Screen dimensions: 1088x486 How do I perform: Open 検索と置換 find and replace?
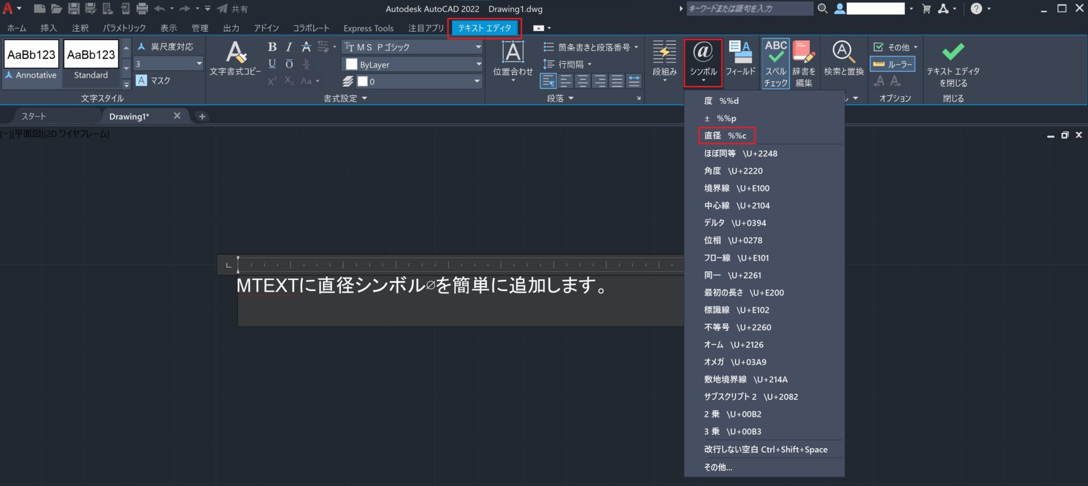[x=844, y=58]
